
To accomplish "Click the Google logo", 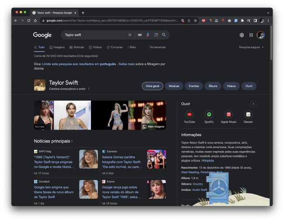I will tap(42, 35).
